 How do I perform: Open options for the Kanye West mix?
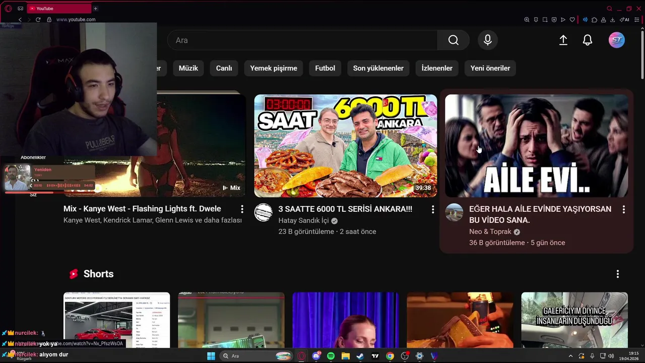click(x=242, y=209)
